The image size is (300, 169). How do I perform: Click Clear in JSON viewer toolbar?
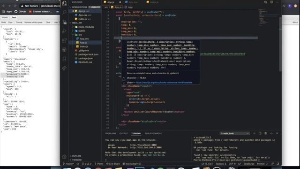click(48, 23)
